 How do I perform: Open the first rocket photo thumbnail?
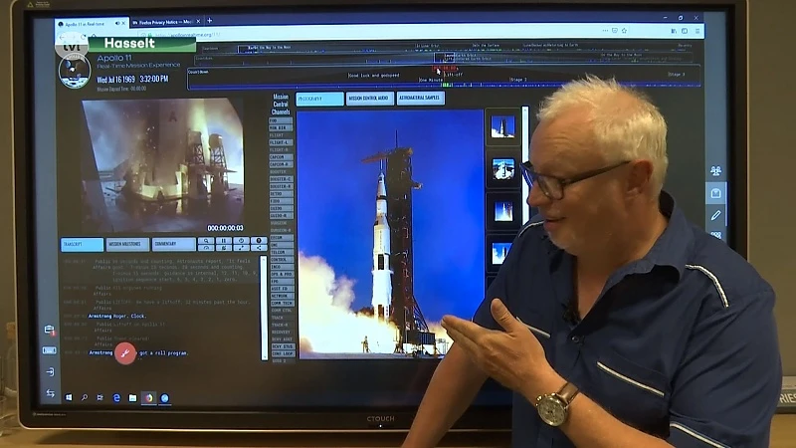(x=502, y=127)
